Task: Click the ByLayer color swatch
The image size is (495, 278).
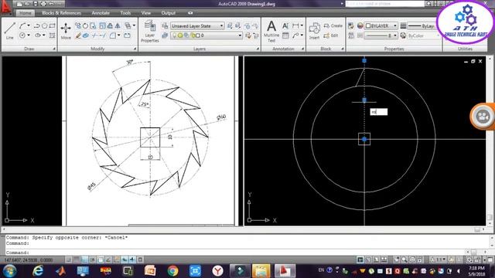Action: 368,25
